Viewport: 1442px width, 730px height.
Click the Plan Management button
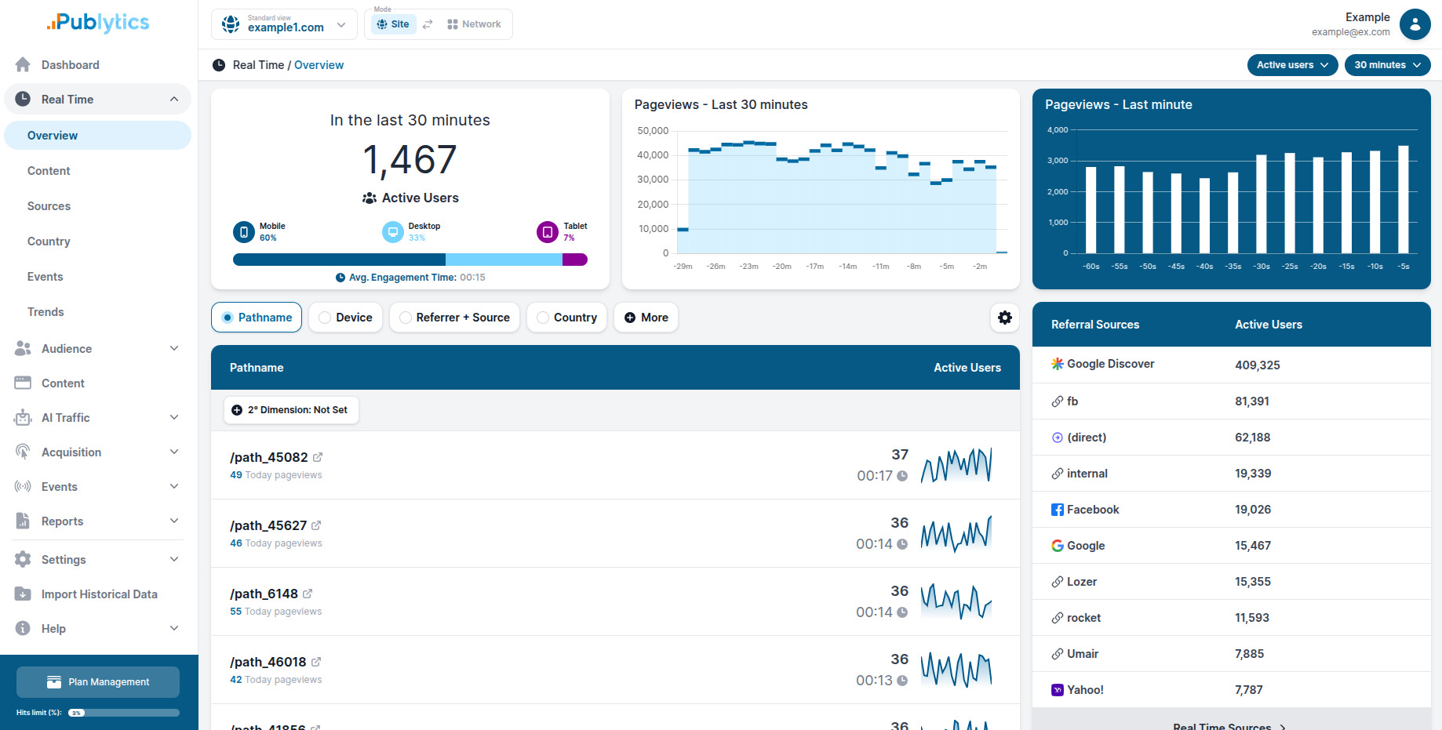coord(98,682)
